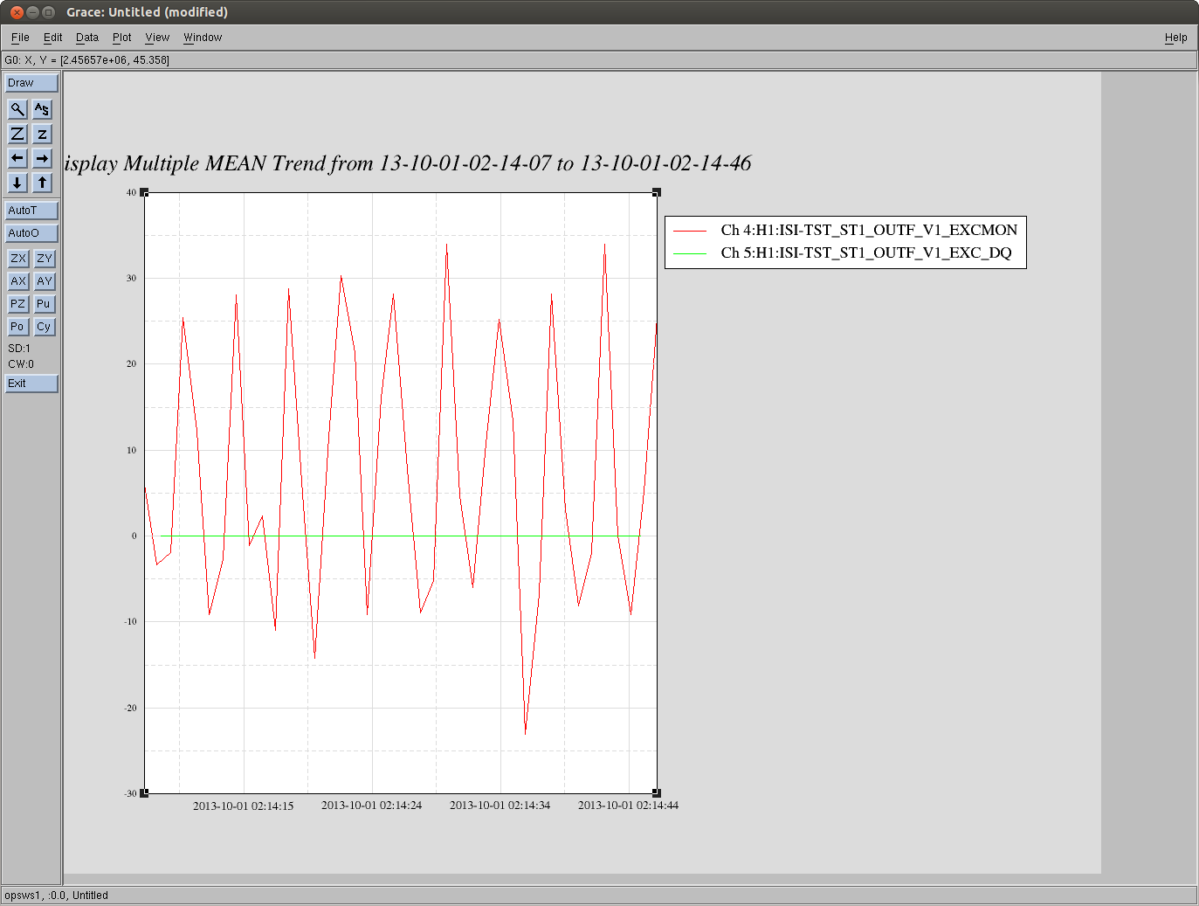Exit Grace using the Exit button

(x=31, y=384)
